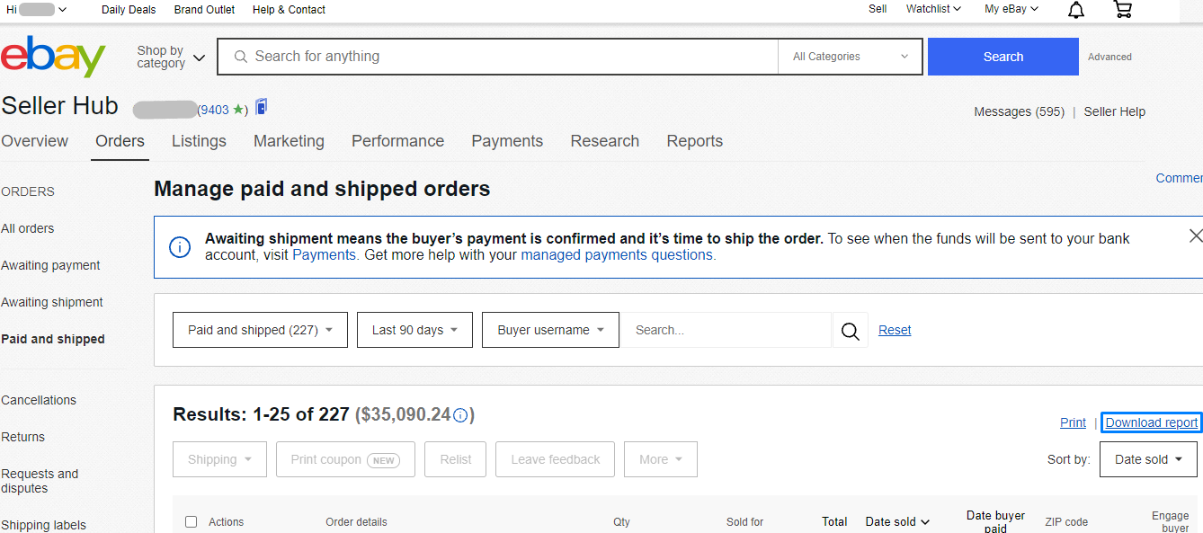The width and height of the screenshot is (1203, 533).
Task: Click the blue info icon in the shipment banner
Action: coord(179,247)
